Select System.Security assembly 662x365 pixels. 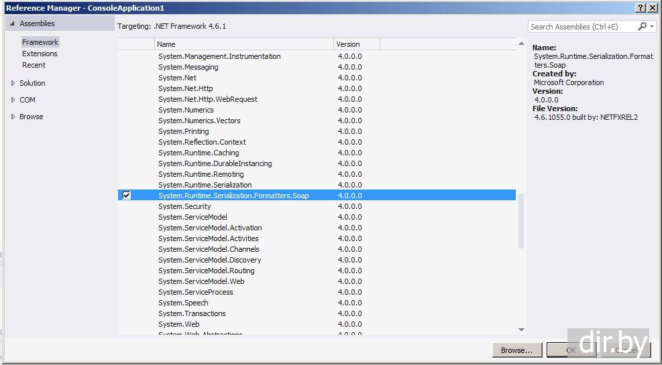pos(317,206)
